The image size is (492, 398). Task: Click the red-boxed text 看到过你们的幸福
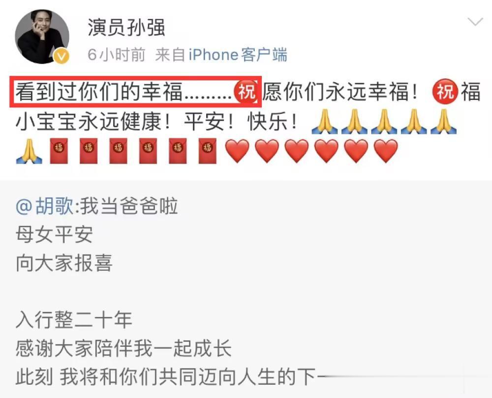click(99, 92)
